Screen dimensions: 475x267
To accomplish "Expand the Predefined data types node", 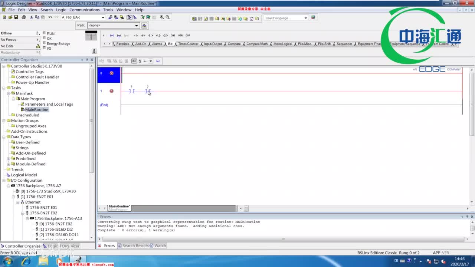I will tap(9, 159).
